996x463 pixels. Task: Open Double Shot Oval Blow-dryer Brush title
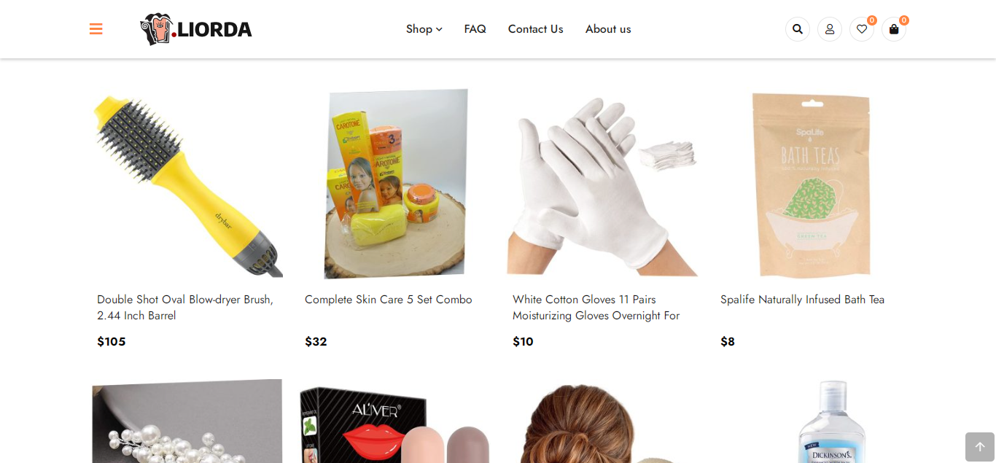pos(185,307)
